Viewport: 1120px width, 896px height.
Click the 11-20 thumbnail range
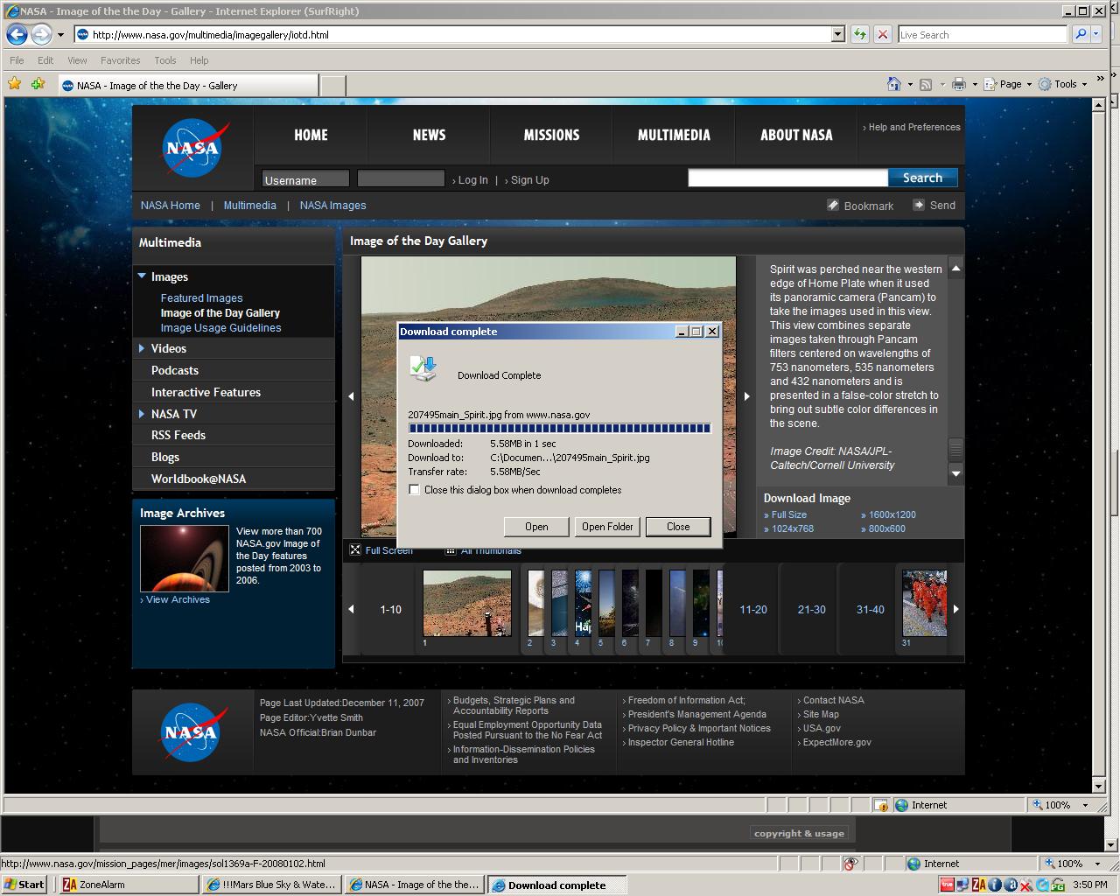[x=753, y=609]
